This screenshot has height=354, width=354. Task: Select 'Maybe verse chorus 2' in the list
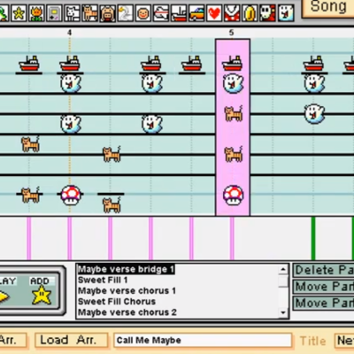(127, 312)
